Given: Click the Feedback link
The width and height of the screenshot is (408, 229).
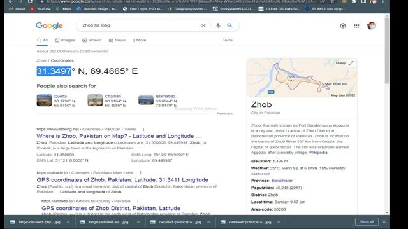Looking at the screenshot, I should [x=225, y=113].
